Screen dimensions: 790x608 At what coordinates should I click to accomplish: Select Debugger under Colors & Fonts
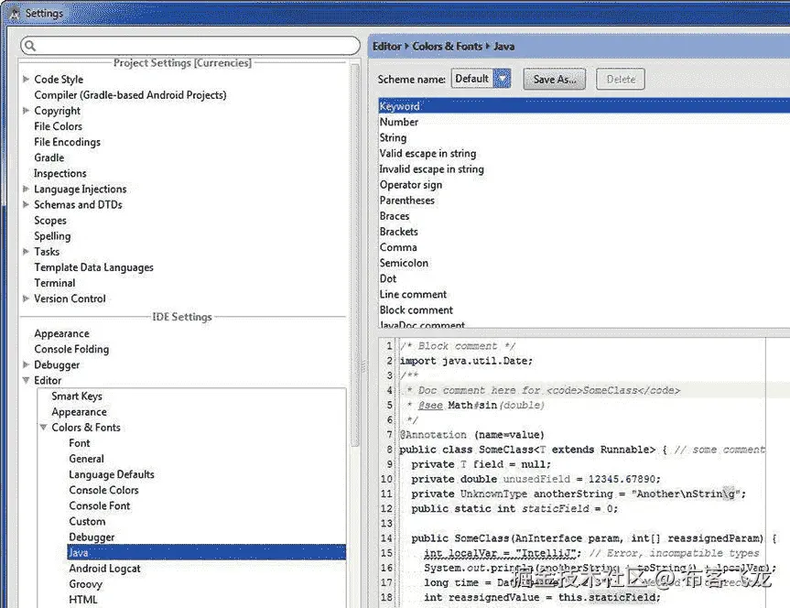pyautogui.click(x=92, y=537)
